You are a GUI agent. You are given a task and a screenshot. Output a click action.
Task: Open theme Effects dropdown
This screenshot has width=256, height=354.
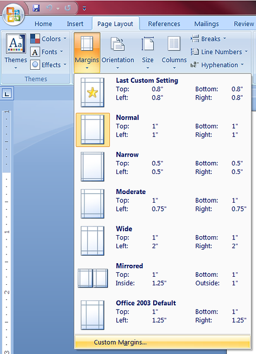[x=49, y=65]
